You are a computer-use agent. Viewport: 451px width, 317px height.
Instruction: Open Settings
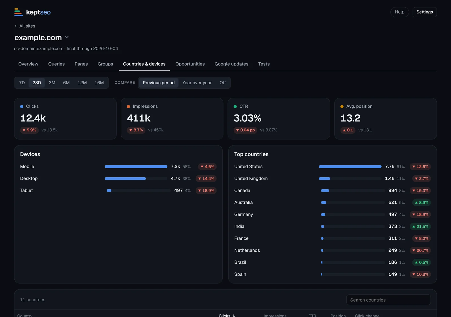tap(425, 12)
